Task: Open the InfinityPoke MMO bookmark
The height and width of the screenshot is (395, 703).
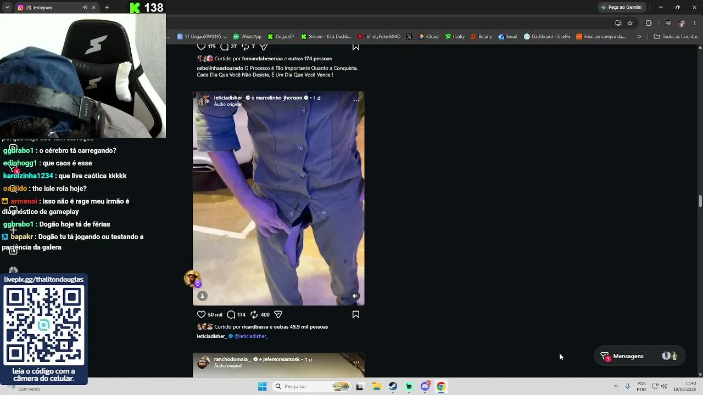Action: coord(379,37)
